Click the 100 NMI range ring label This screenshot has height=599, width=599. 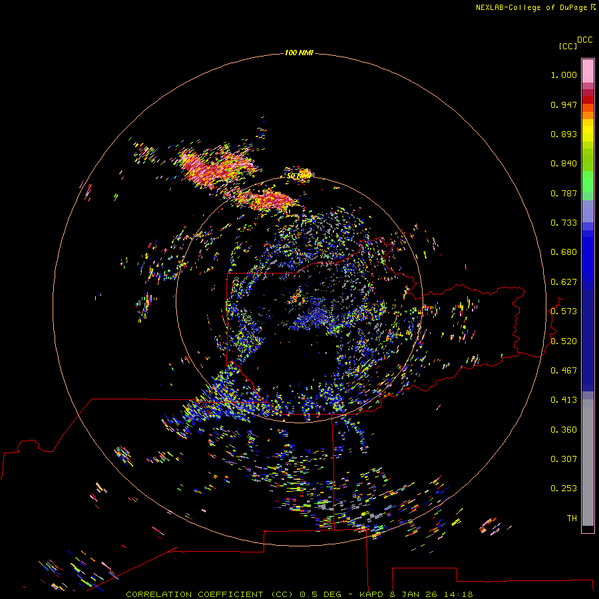[x=299, y=53]
